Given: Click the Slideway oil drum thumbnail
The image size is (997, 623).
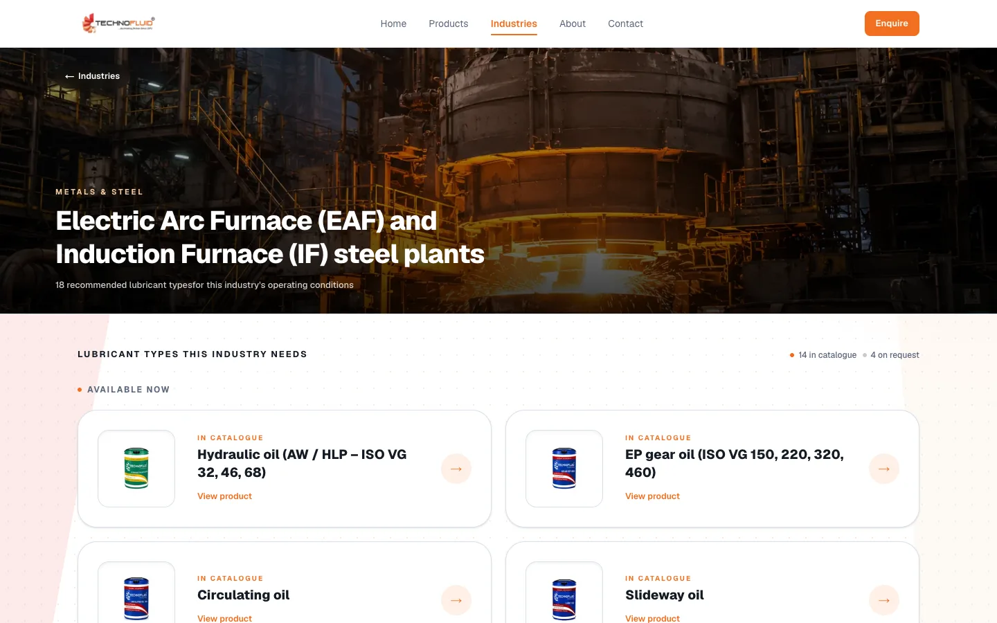Looking at the screenshot, I should [564, 593].
